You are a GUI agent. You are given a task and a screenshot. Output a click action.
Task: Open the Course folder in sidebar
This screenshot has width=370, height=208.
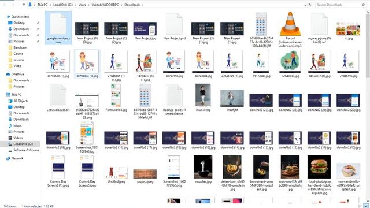click(18, 54)
